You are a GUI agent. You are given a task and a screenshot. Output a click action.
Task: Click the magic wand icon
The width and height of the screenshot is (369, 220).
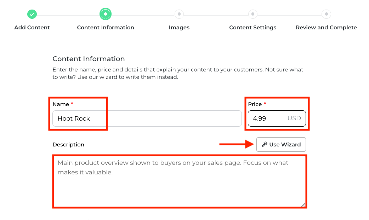264,144
